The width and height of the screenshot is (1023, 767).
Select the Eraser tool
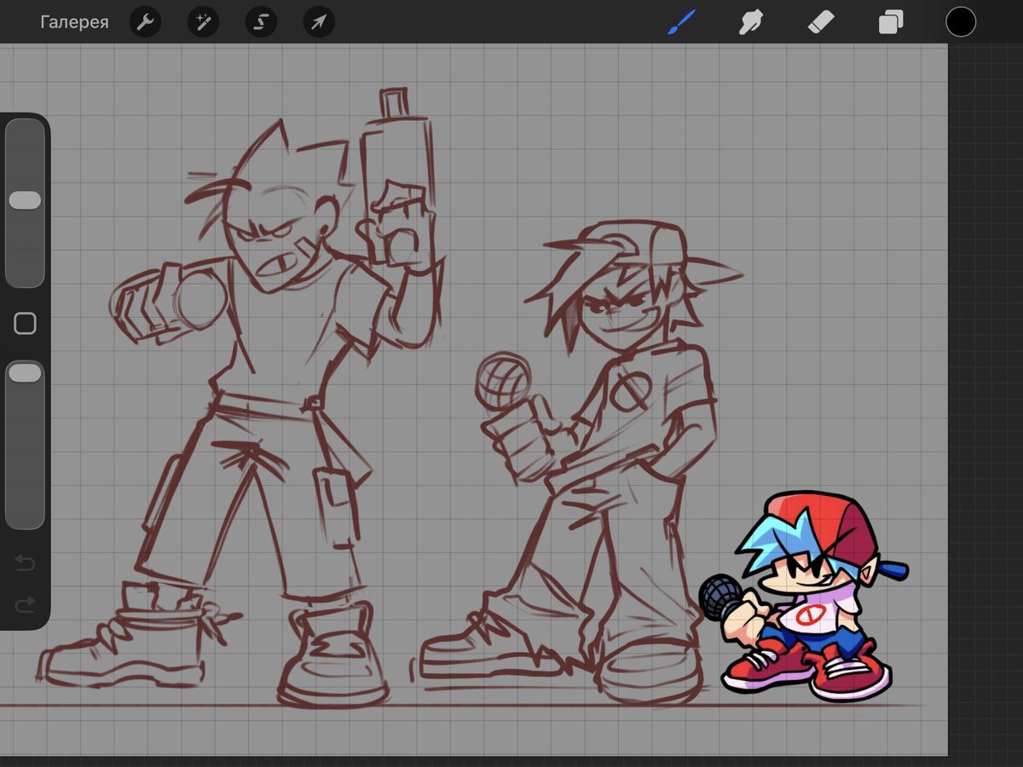[819, 22]
